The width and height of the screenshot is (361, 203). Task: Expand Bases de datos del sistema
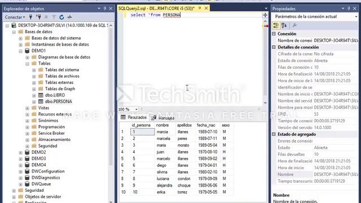coord(20,38)
